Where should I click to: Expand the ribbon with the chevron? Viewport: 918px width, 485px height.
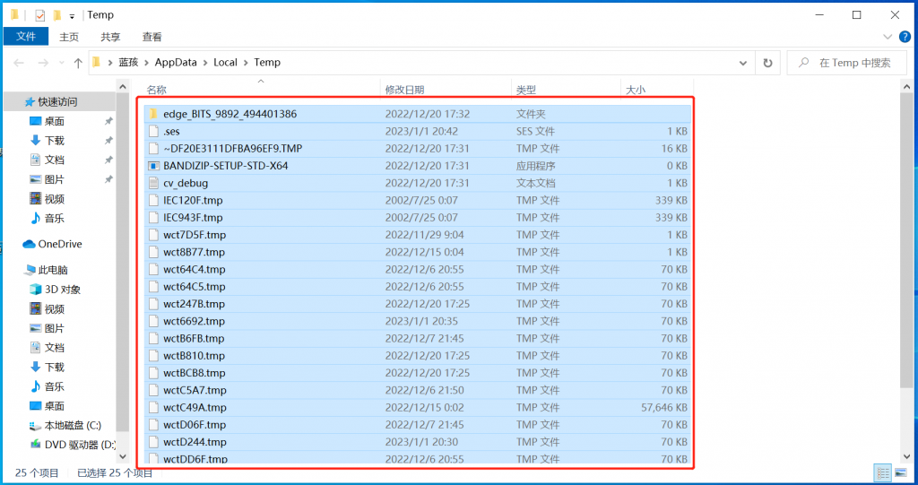[887, 37]
